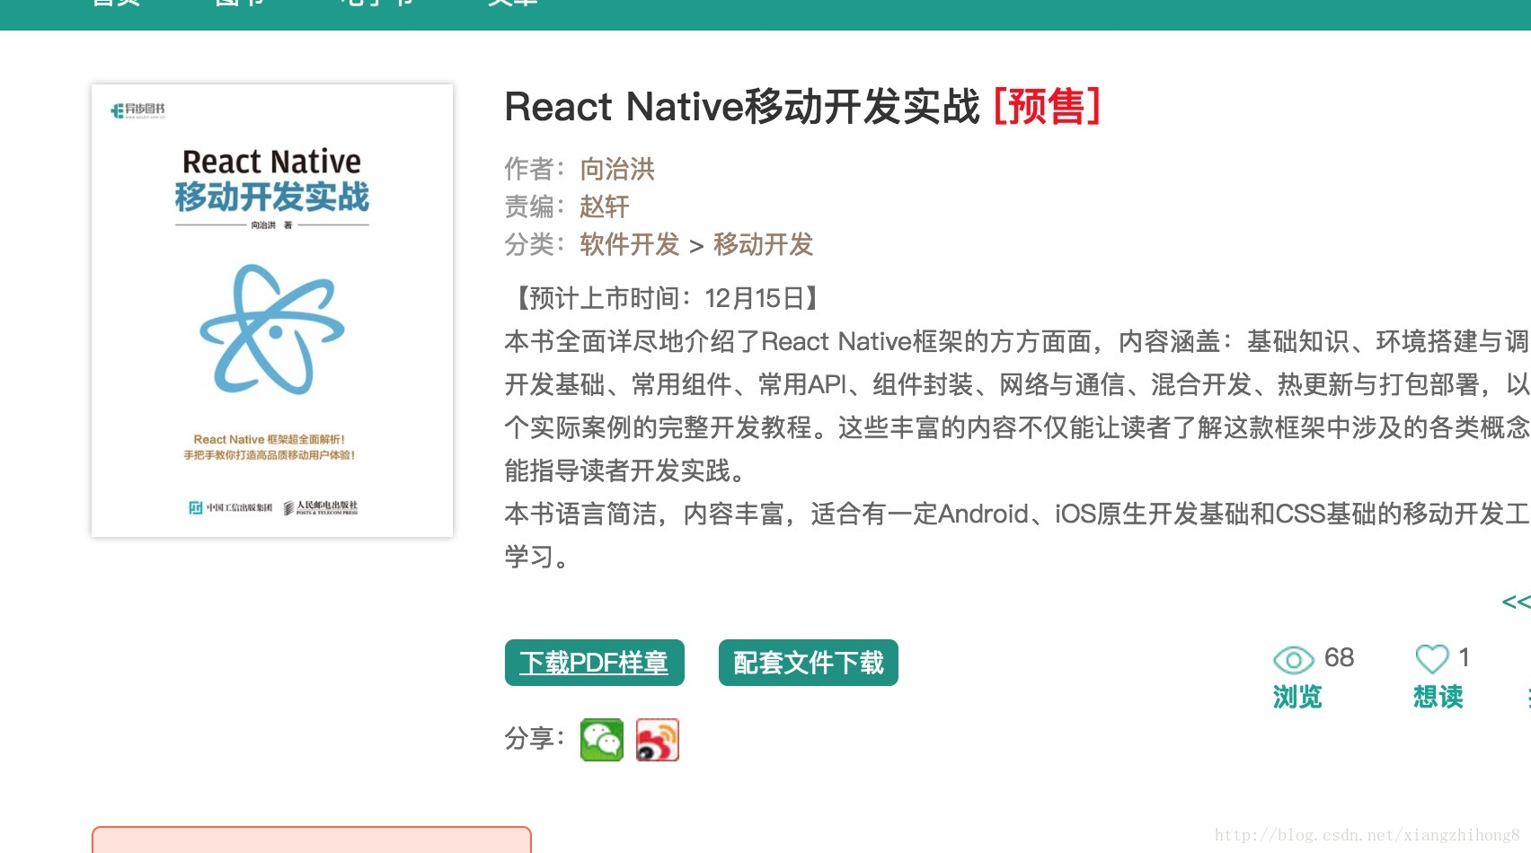Viewport: 1531px width, 853px height.
Task: Click the 配套文件下载 button
Action: click(809, 663)
